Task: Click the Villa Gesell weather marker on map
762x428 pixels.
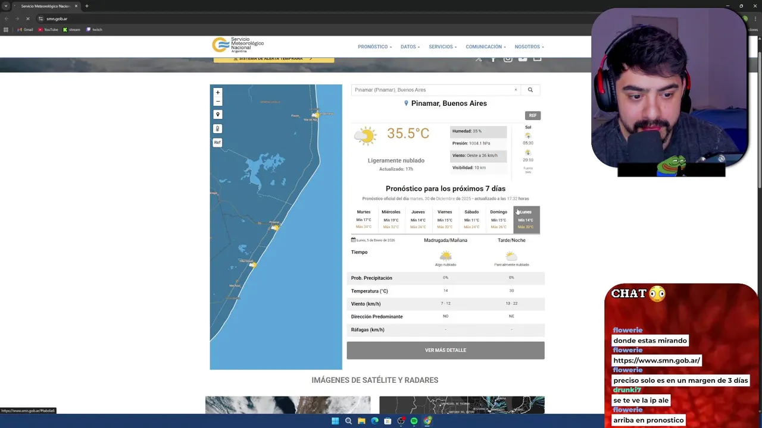Action: pos(253,265)
